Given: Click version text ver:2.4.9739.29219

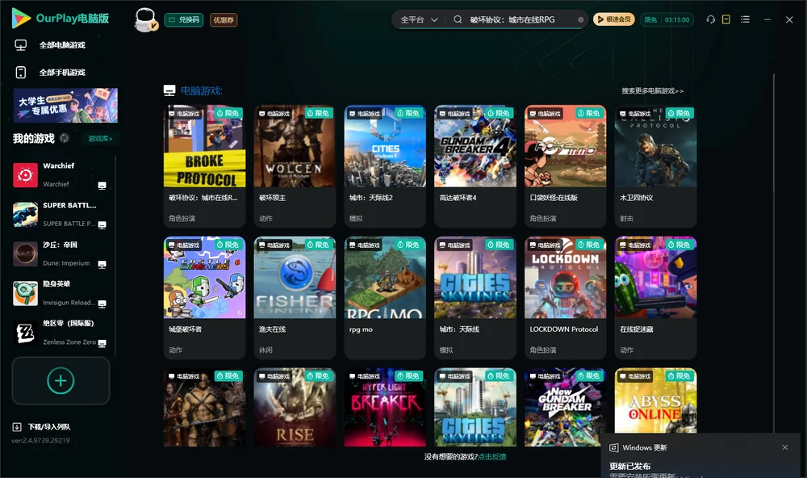Looking at the screenshot, I should [40, 440].
